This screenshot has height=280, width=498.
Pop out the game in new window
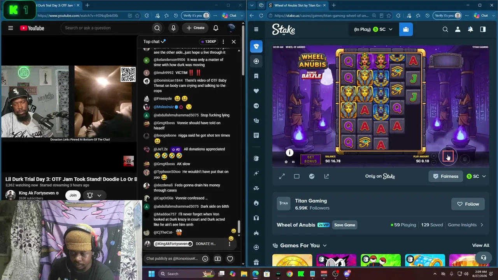point(326,177)
